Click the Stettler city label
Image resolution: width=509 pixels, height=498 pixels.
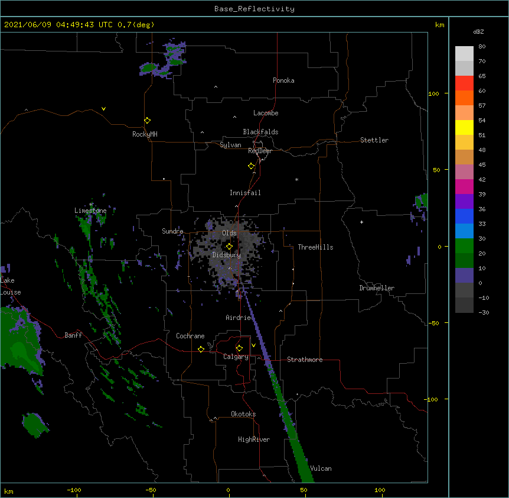(374, 140)
